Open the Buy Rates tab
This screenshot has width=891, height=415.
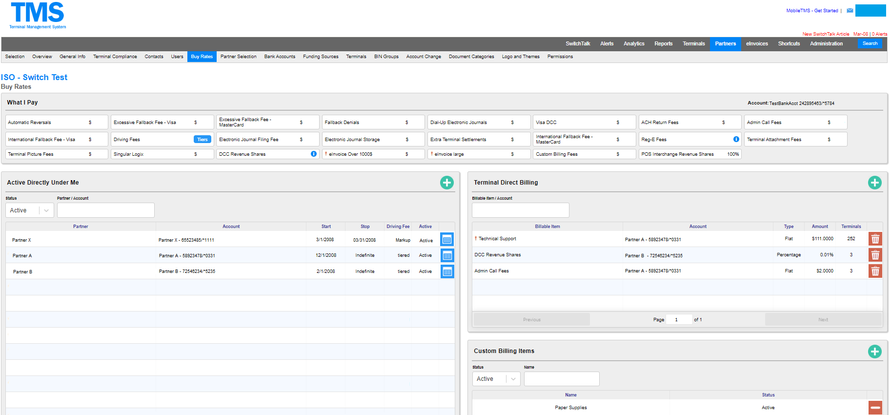coord(202,57)
